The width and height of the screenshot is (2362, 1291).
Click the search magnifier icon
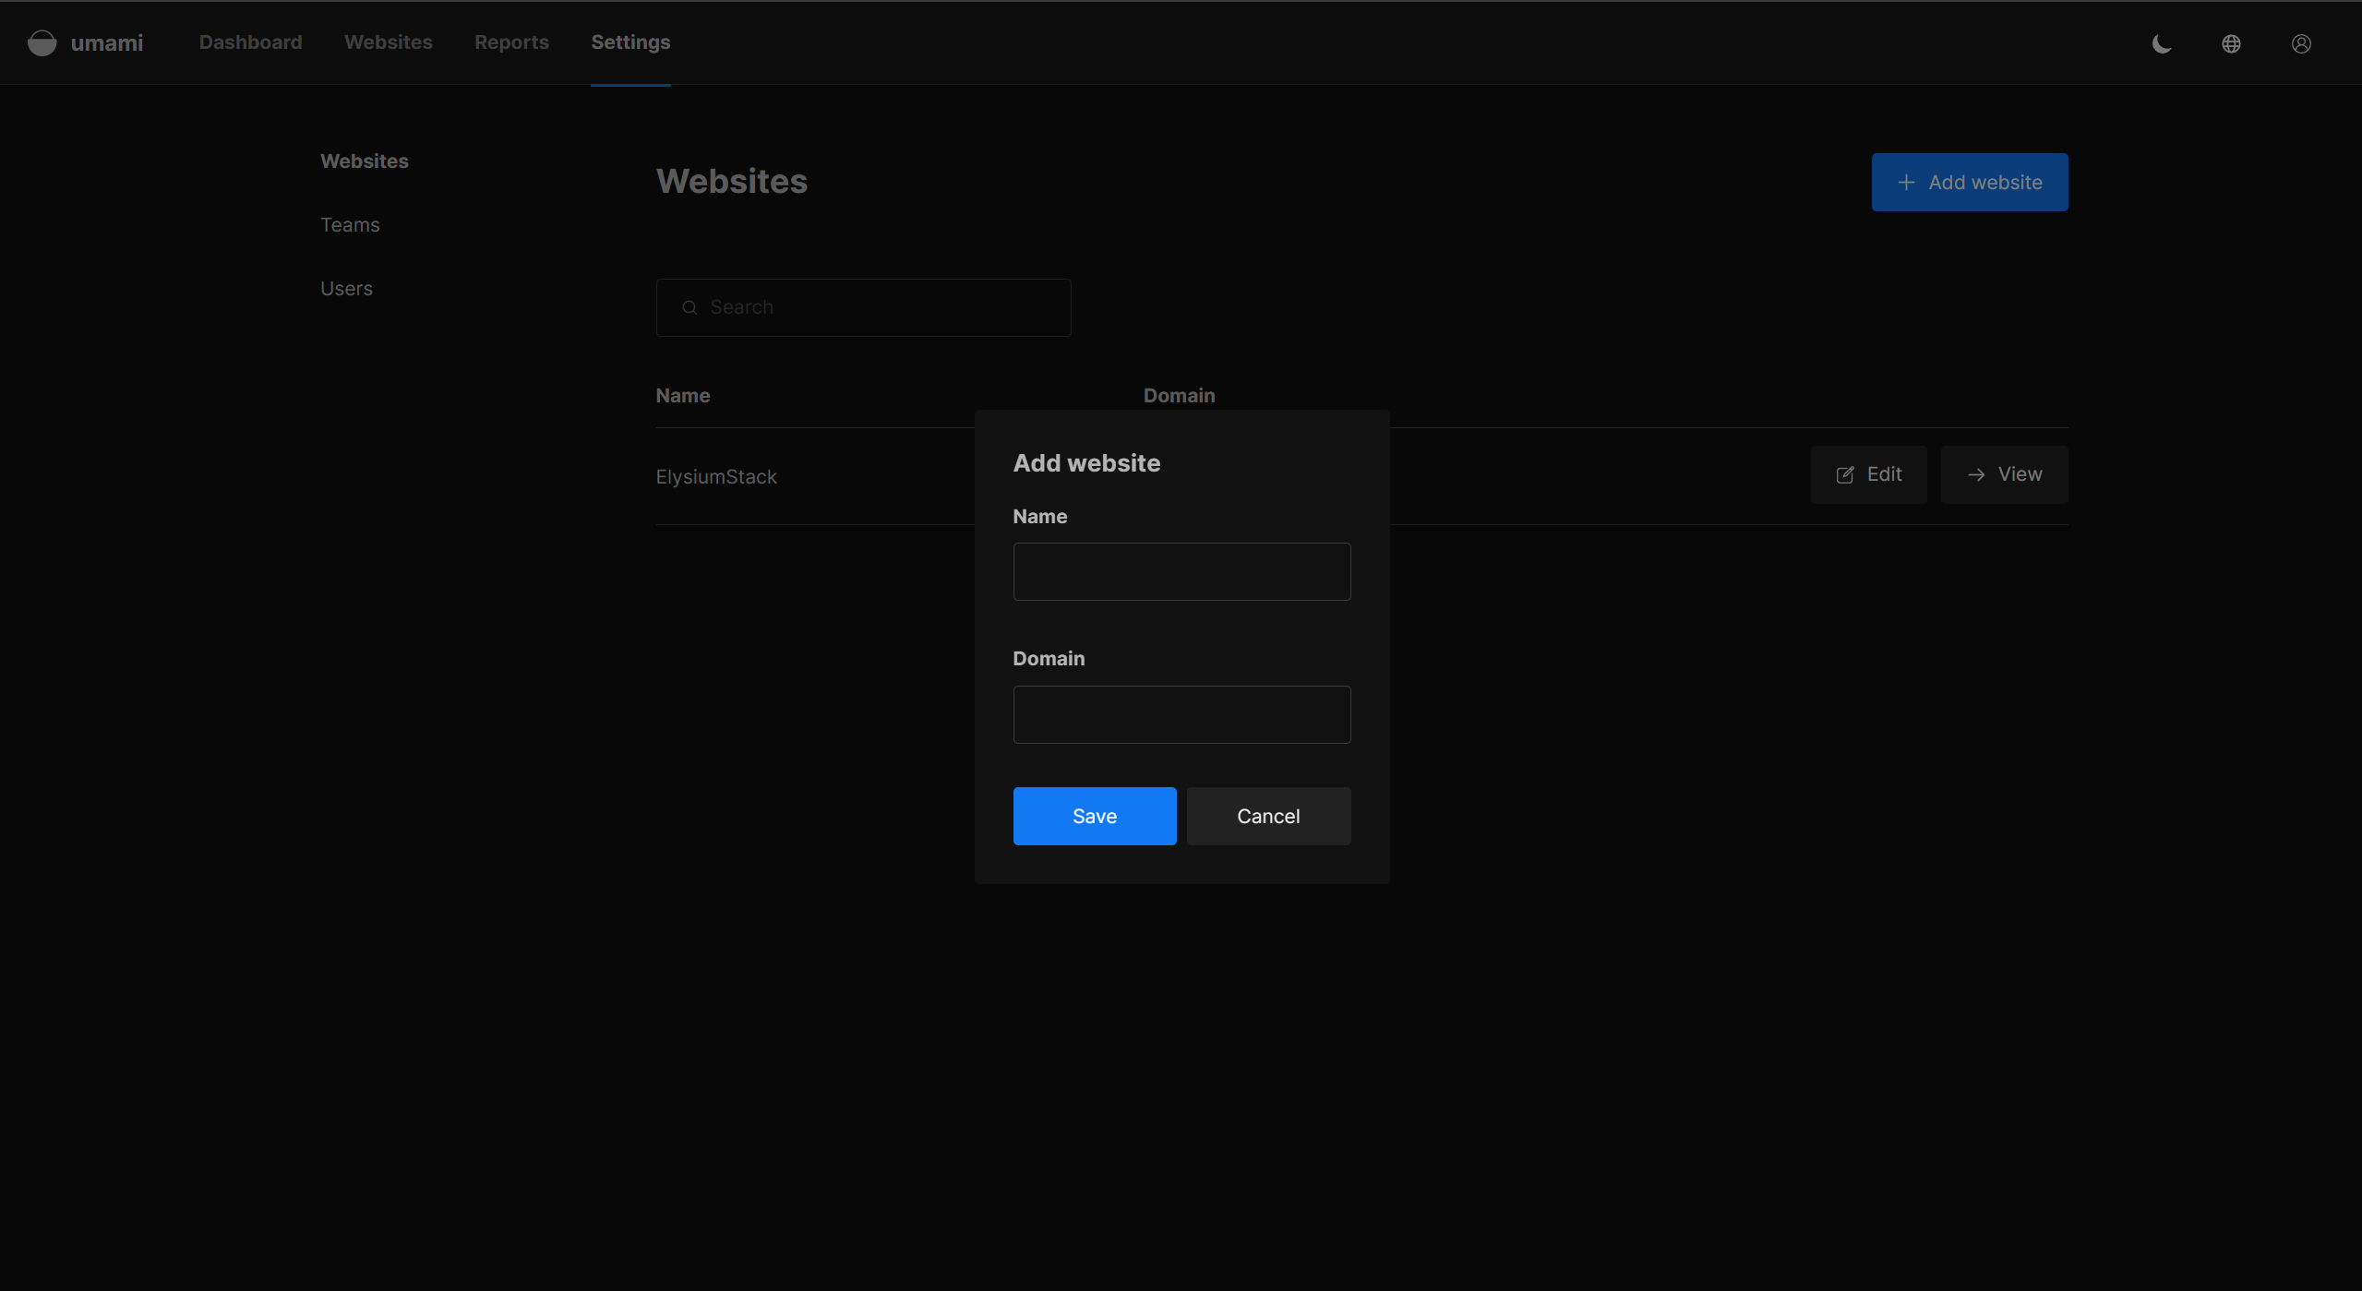coord(689,307)
